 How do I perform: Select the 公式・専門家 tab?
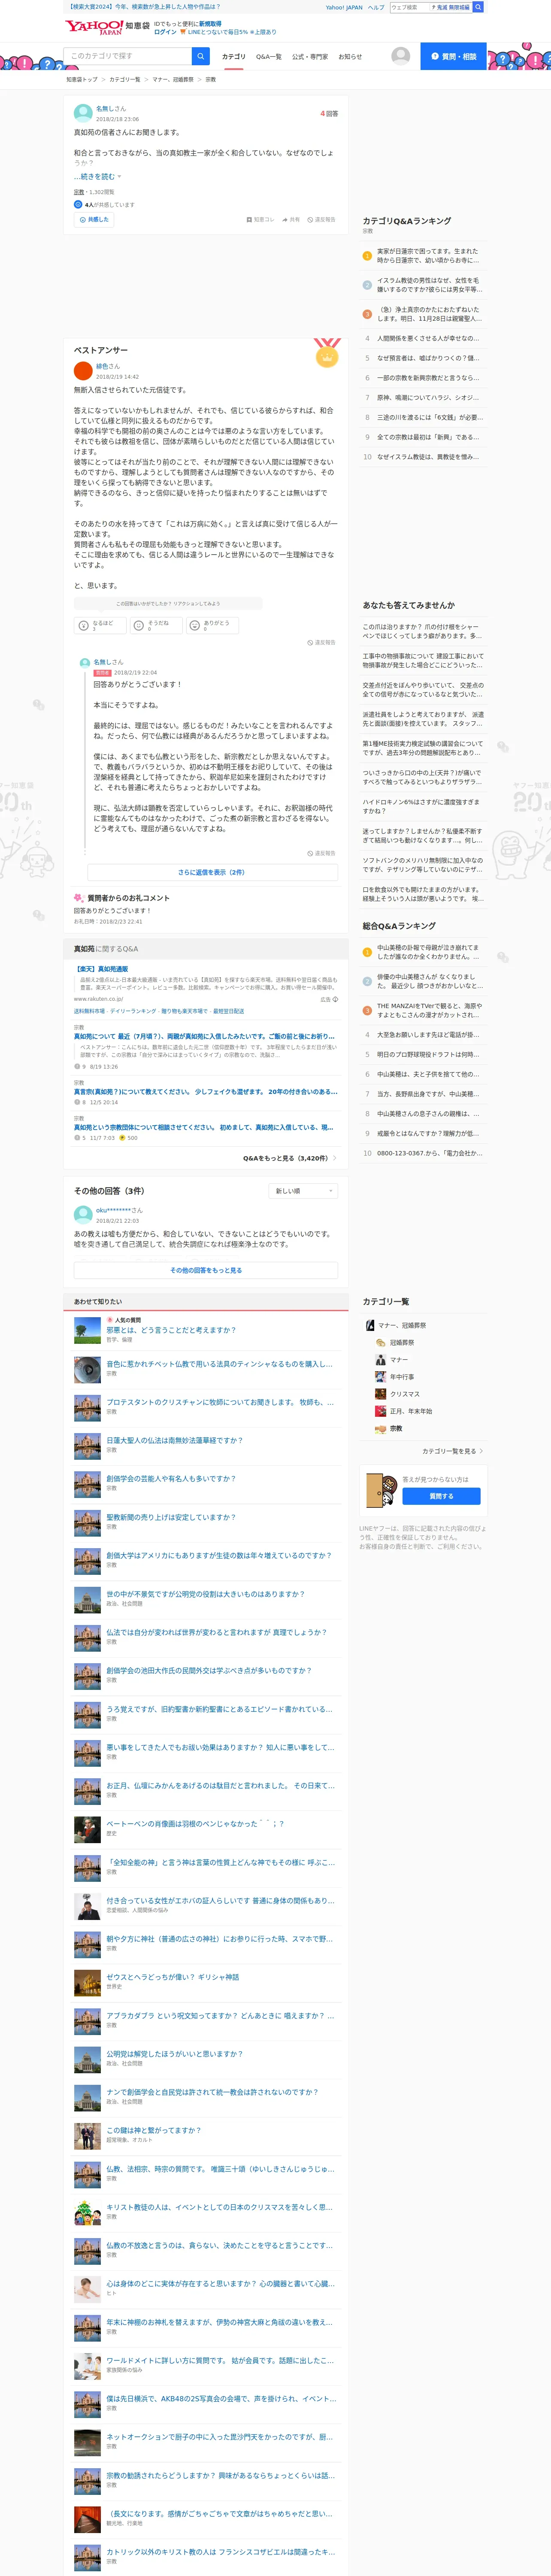[310, 57]
